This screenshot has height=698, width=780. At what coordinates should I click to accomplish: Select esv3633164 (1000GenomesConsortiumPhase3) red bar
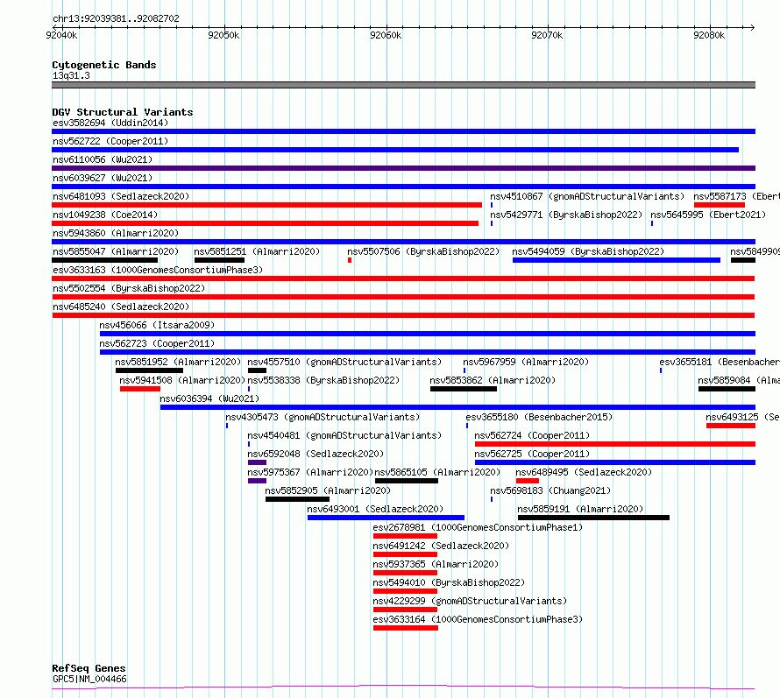pyautogui.click(x=406, y=628)
